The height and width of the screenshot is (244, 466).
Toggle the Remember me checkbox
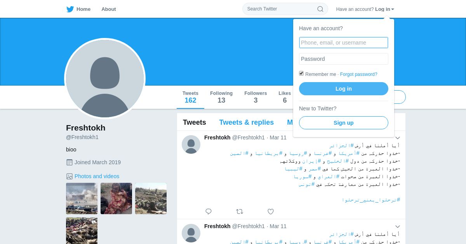[x=301, y=73]
